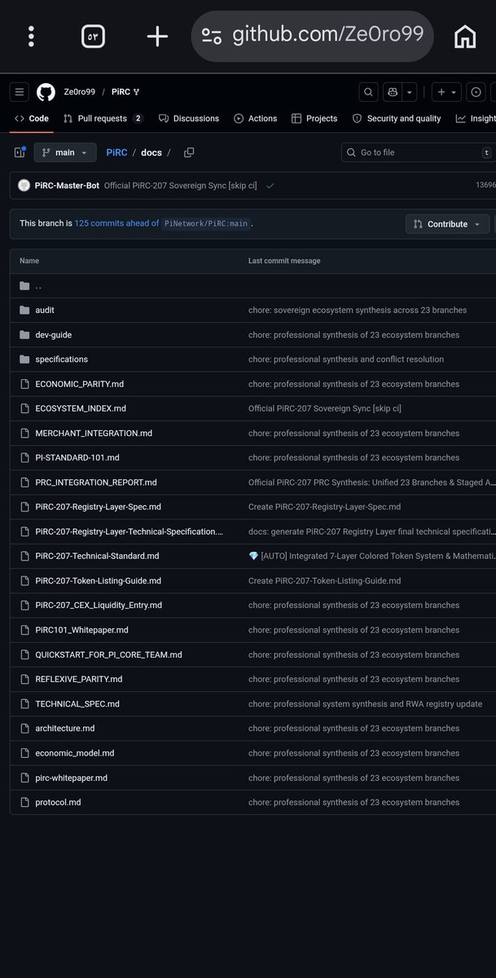Click the file icon beside ECONOMIC_PARITY.md
The image size is (496, 978).
click(x=24, y=384)
